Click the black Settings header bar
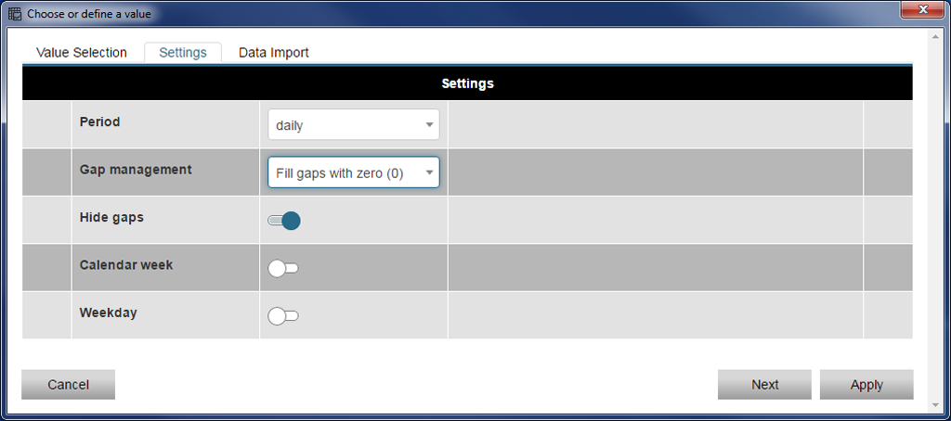Image resolution: width=951 pixels, height=421 pixels. pyautogui.click(x=467, y=83)
